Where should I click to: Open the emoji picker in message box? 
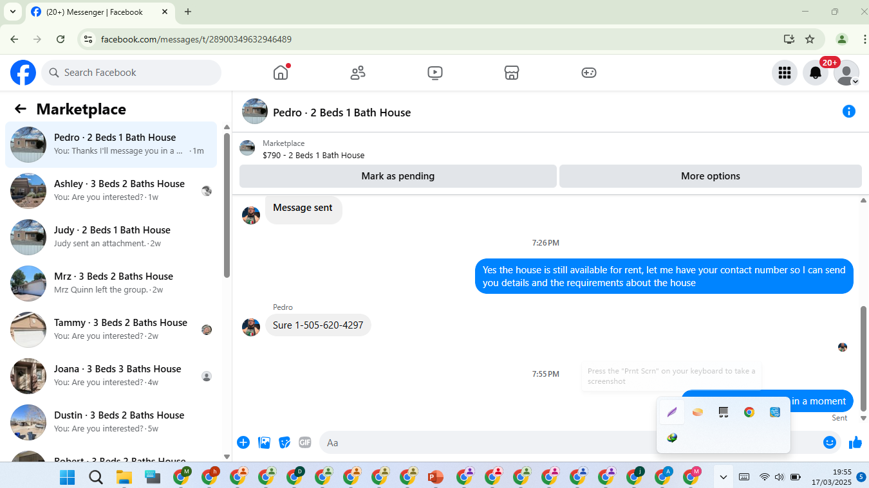(x=830, y=442)
